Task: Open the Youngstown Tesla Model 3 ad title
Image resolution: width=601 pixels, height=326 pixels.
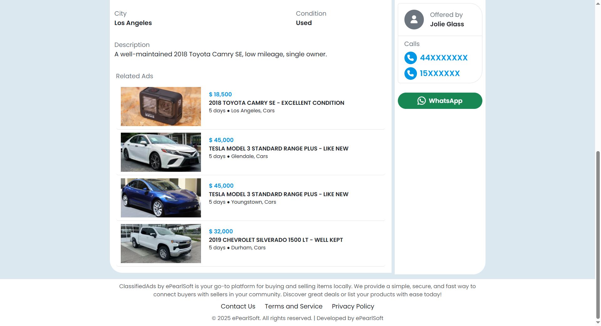Action: (279, 194)
